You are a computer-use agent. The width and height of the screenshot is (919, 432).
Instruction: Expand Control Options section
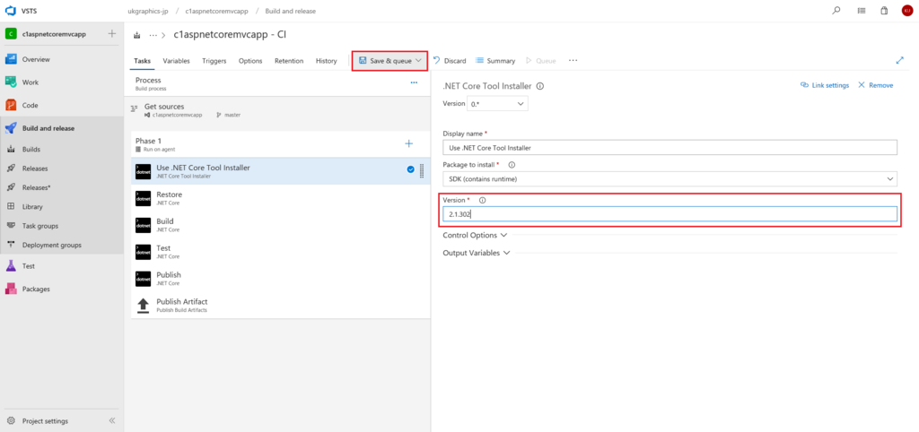475,235
